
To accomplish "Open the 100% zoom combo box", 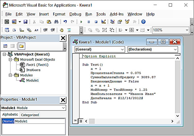I will (x=171, y=30).
